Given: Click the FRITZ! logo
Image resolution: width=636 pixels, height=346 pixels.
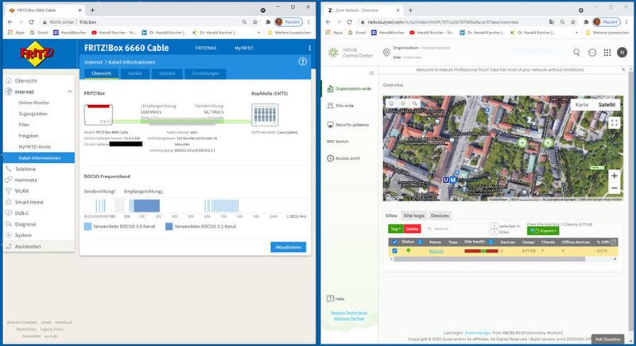Looking at the screenshot, I should [37, 54].
